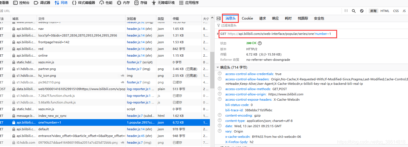Screen dimensions: 408x147
Task: Open help icon for access-control-allow-credentials header
Action: tap(220, 74)
